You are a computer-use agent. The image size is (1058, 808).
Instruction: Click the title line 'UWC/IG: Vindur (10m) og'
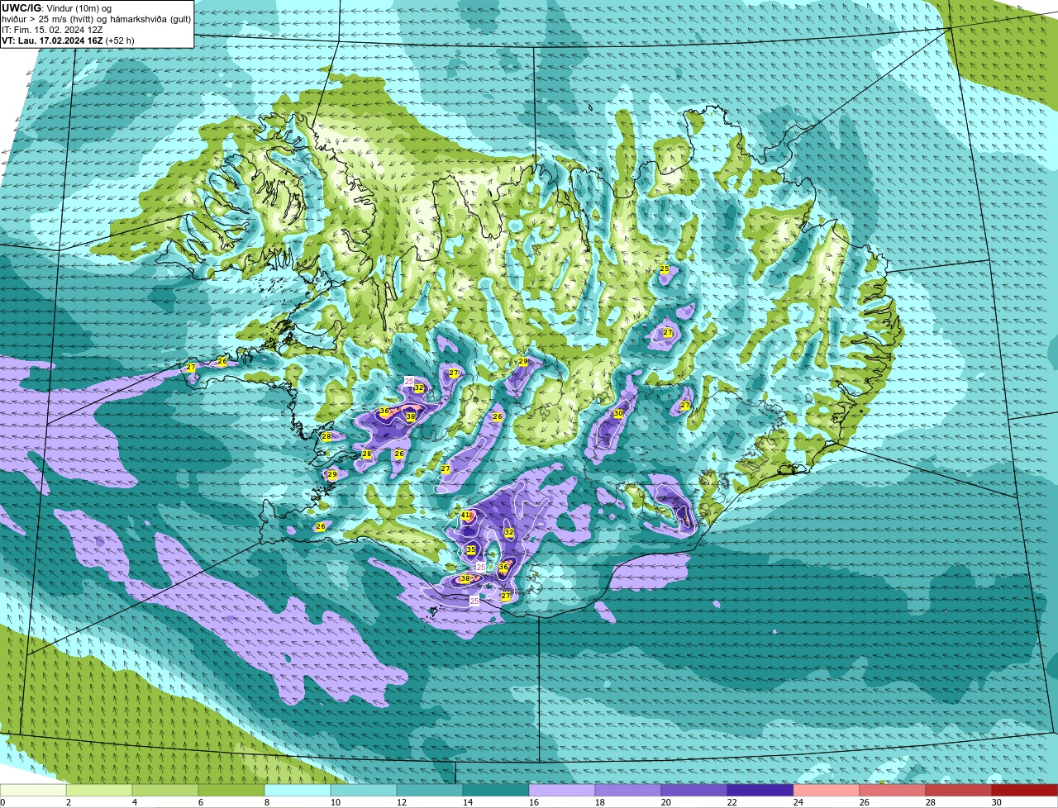[56, 7]
